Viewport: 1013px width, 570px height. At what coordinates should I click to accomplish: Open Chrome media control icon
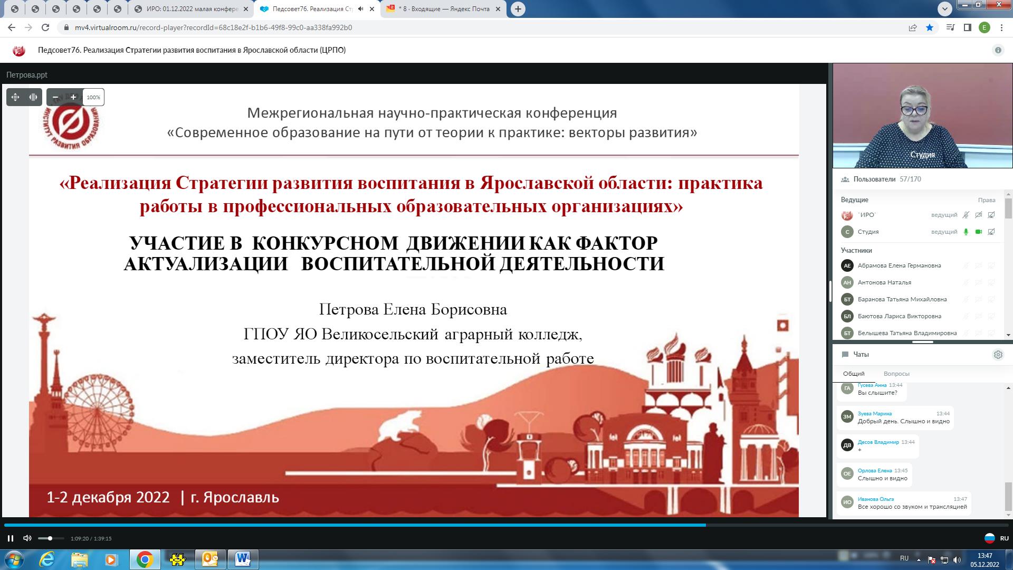950,27
